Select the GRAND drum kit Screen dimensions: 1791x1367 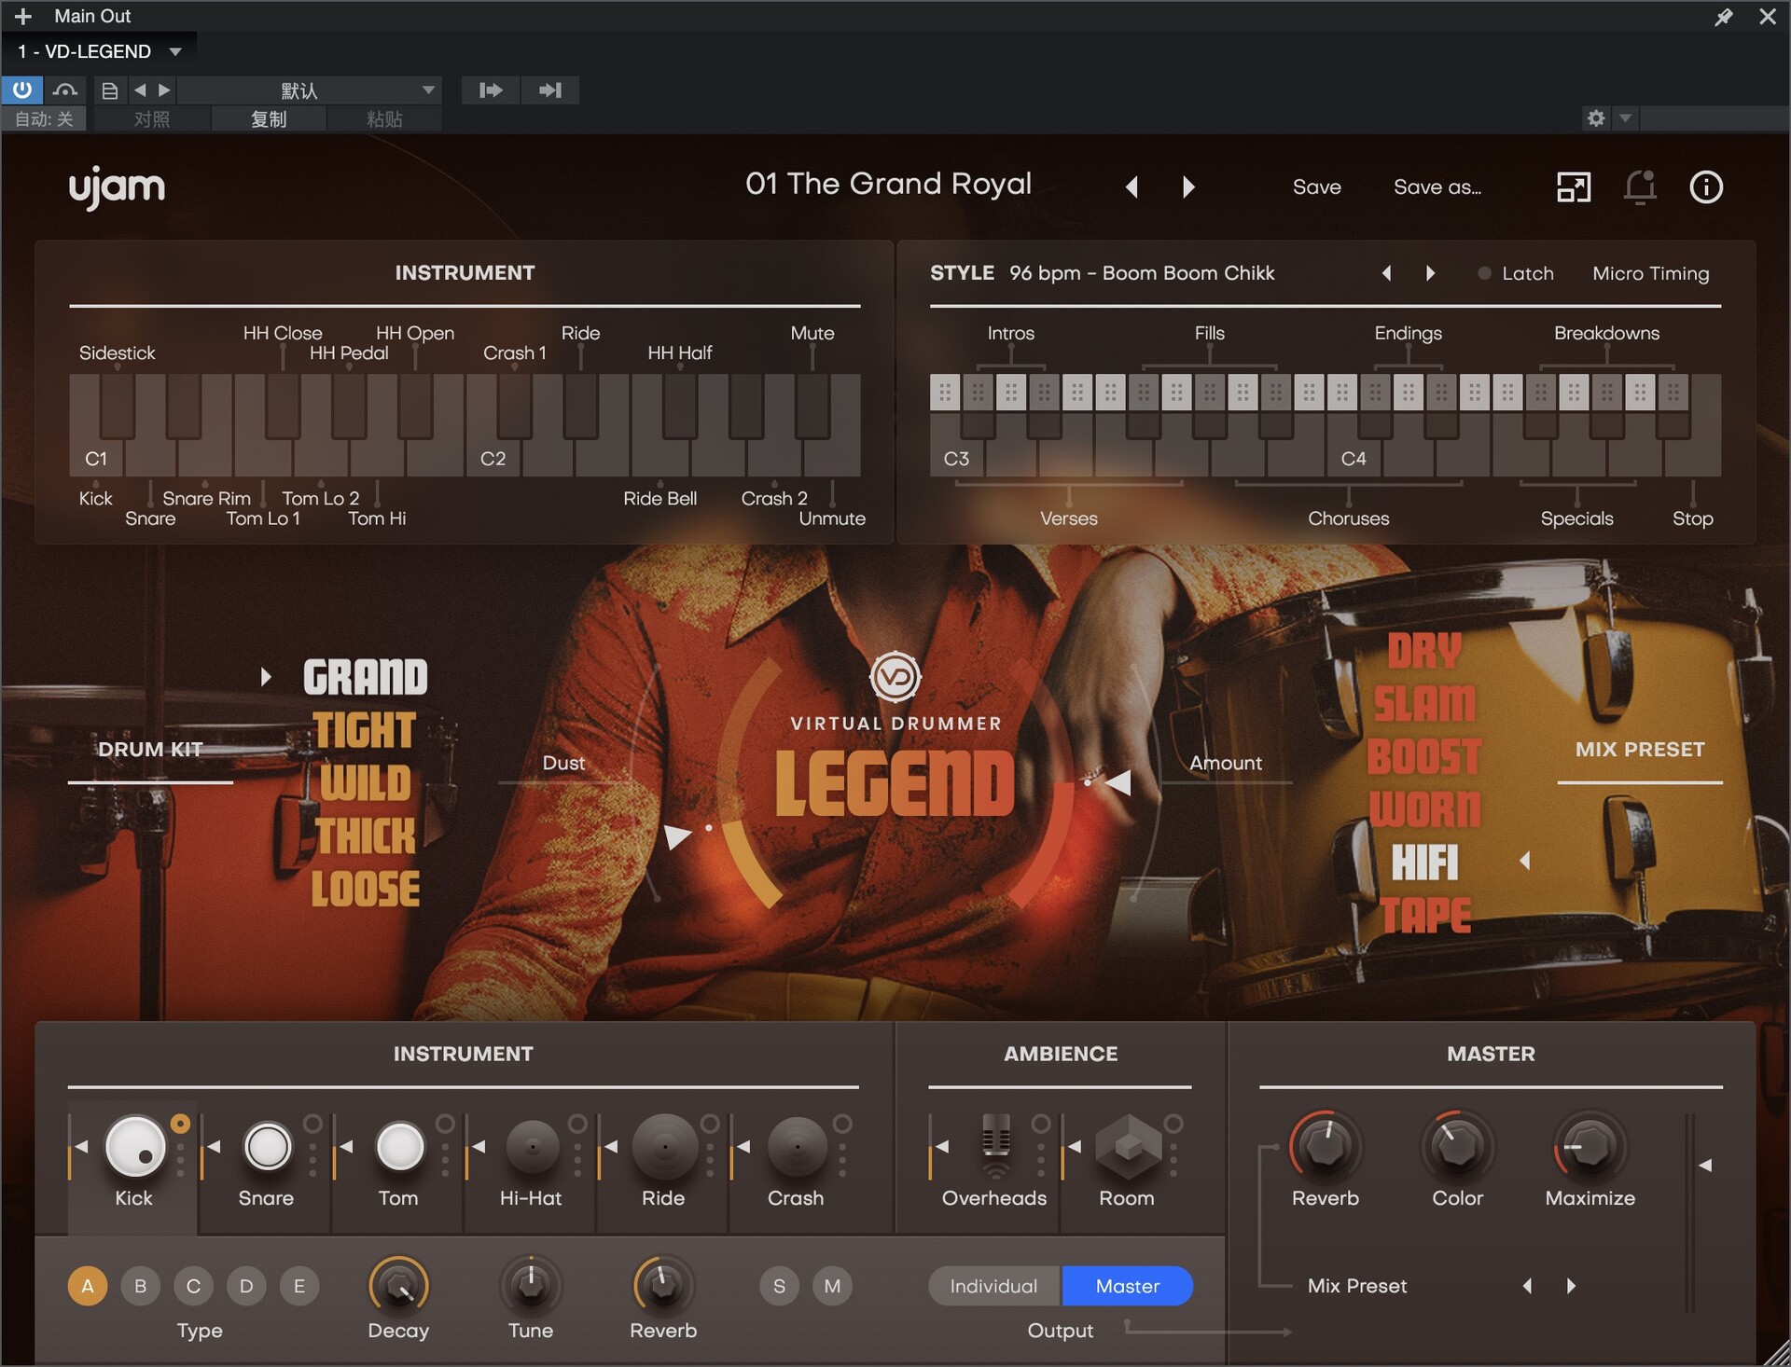coord(365,678)
